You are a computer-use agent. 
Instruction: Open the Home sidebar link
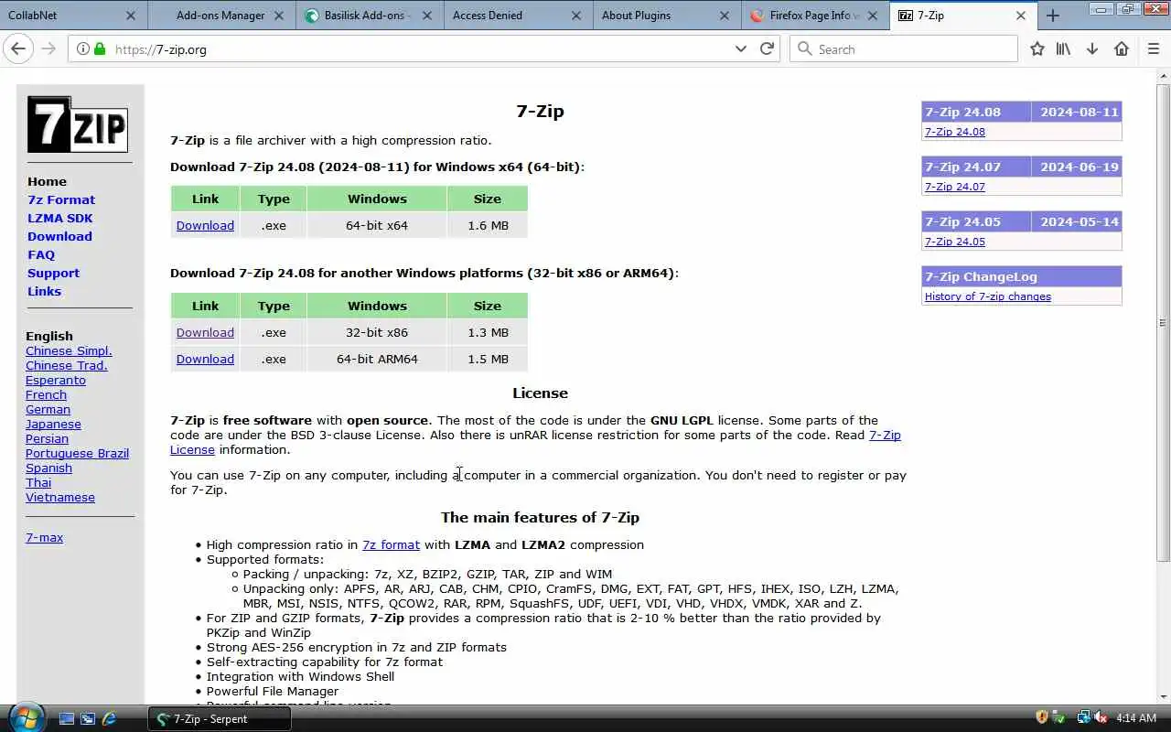click(x=47, y=181)
